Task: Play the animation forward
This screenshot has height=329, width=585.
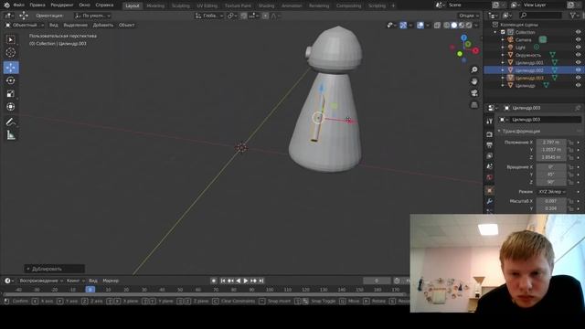Action: point(246,281)
